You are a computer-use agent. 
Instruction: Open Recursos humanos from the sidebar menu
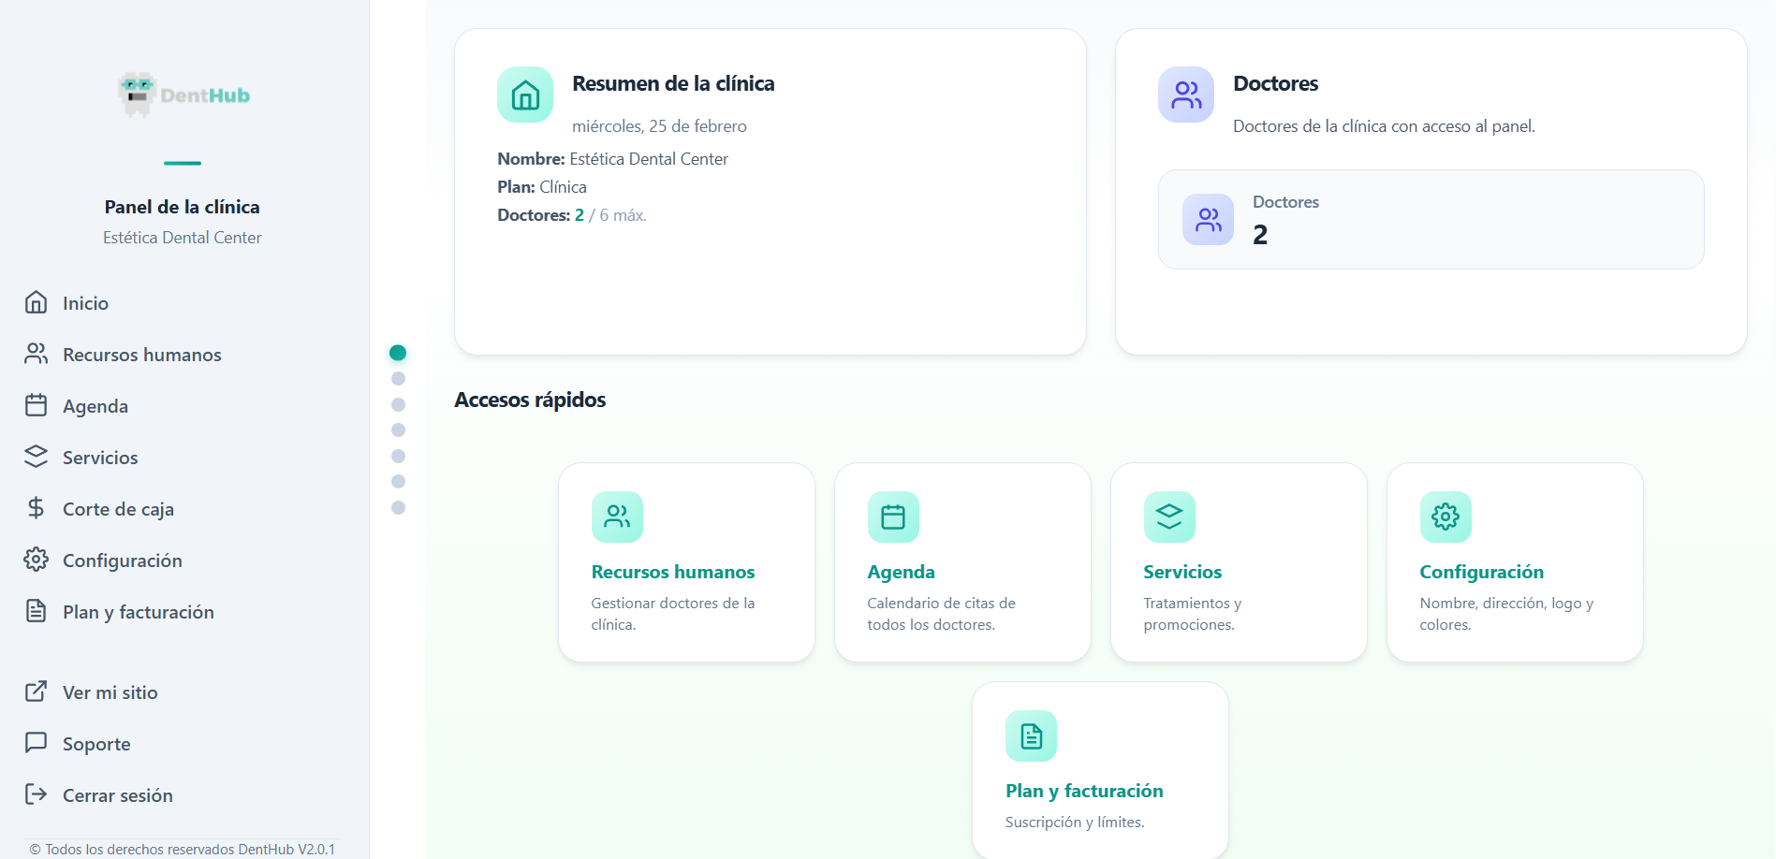pos(141,355)
